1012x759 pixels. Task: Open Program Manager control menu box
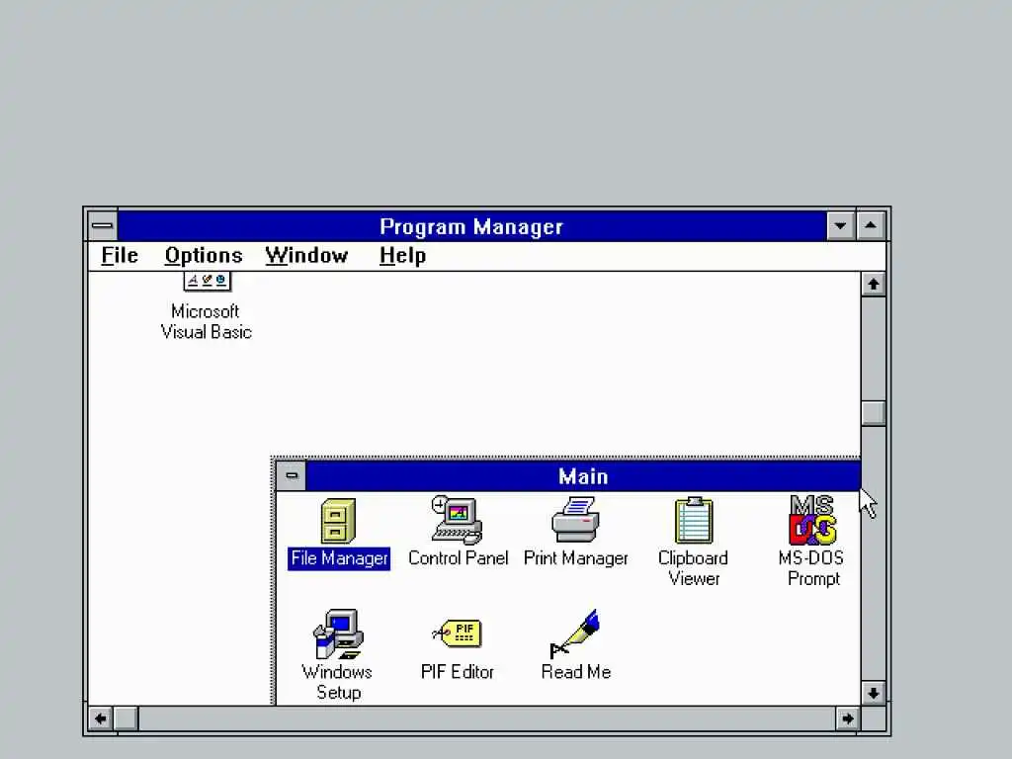click(x=103, y=226)
